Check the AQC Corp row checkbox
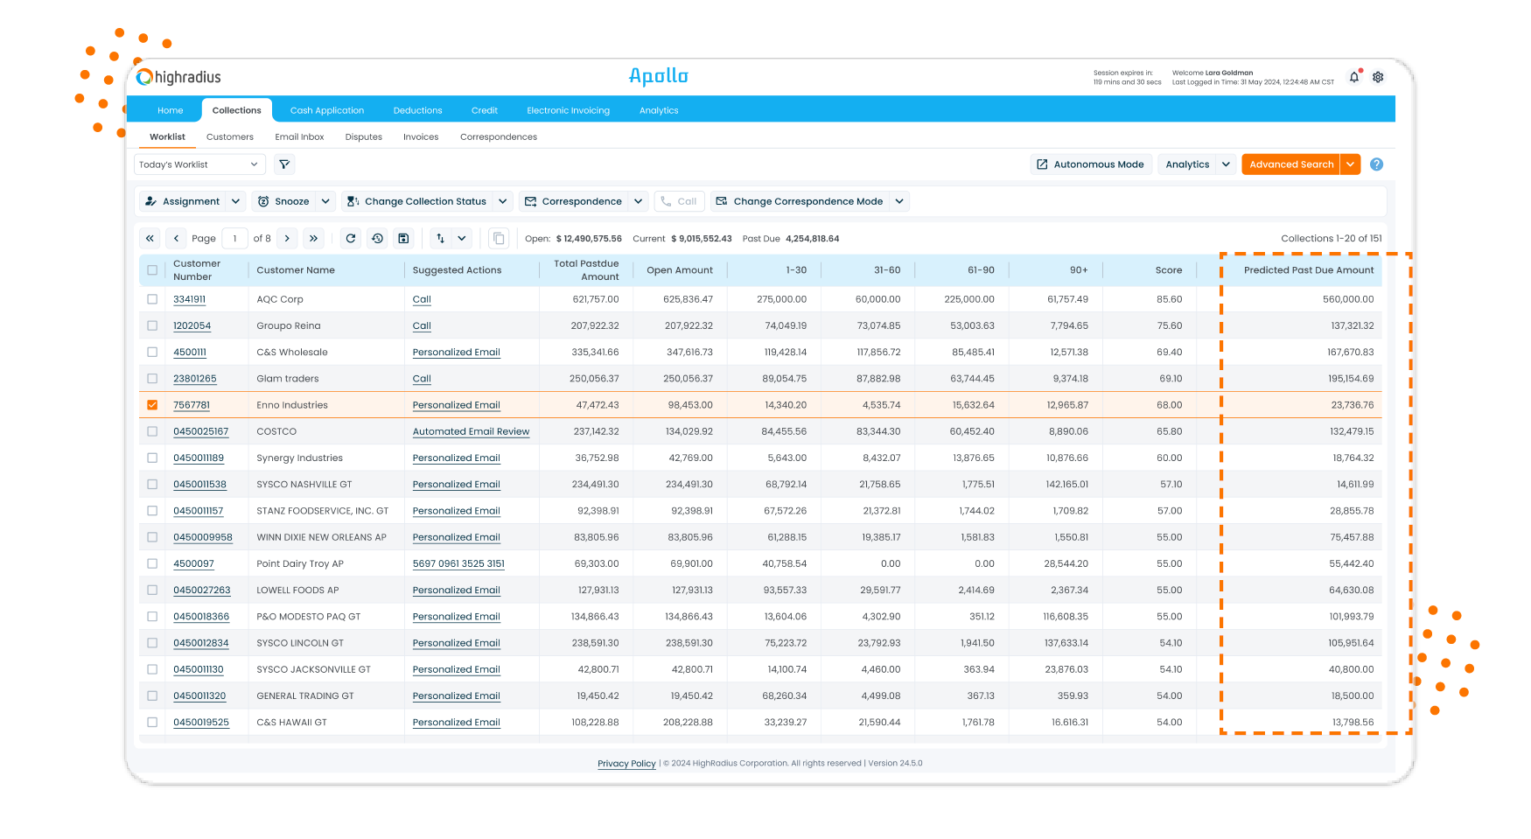Screen dimensions: 1531x839 152,299
